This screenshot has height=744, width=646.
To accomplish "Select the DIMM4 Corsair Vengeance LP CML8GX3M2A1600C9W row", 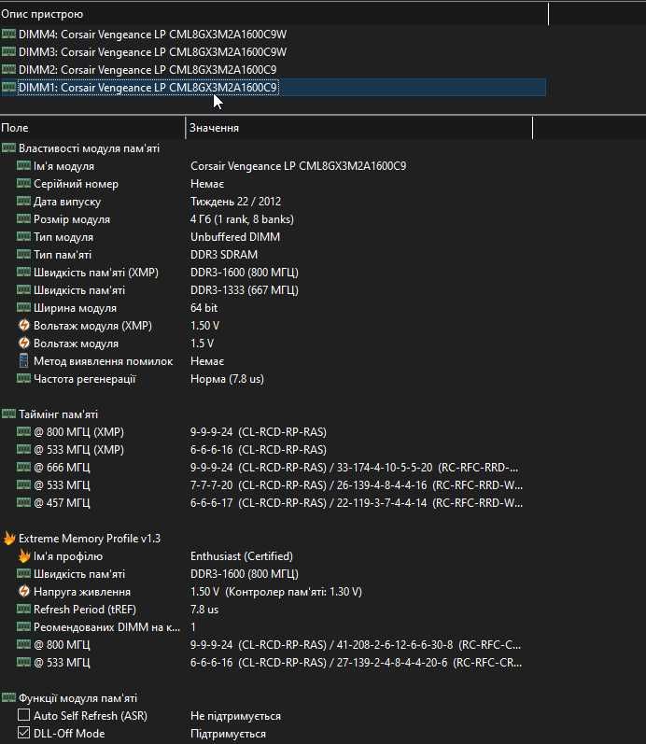I will click(x=274, y=35).
